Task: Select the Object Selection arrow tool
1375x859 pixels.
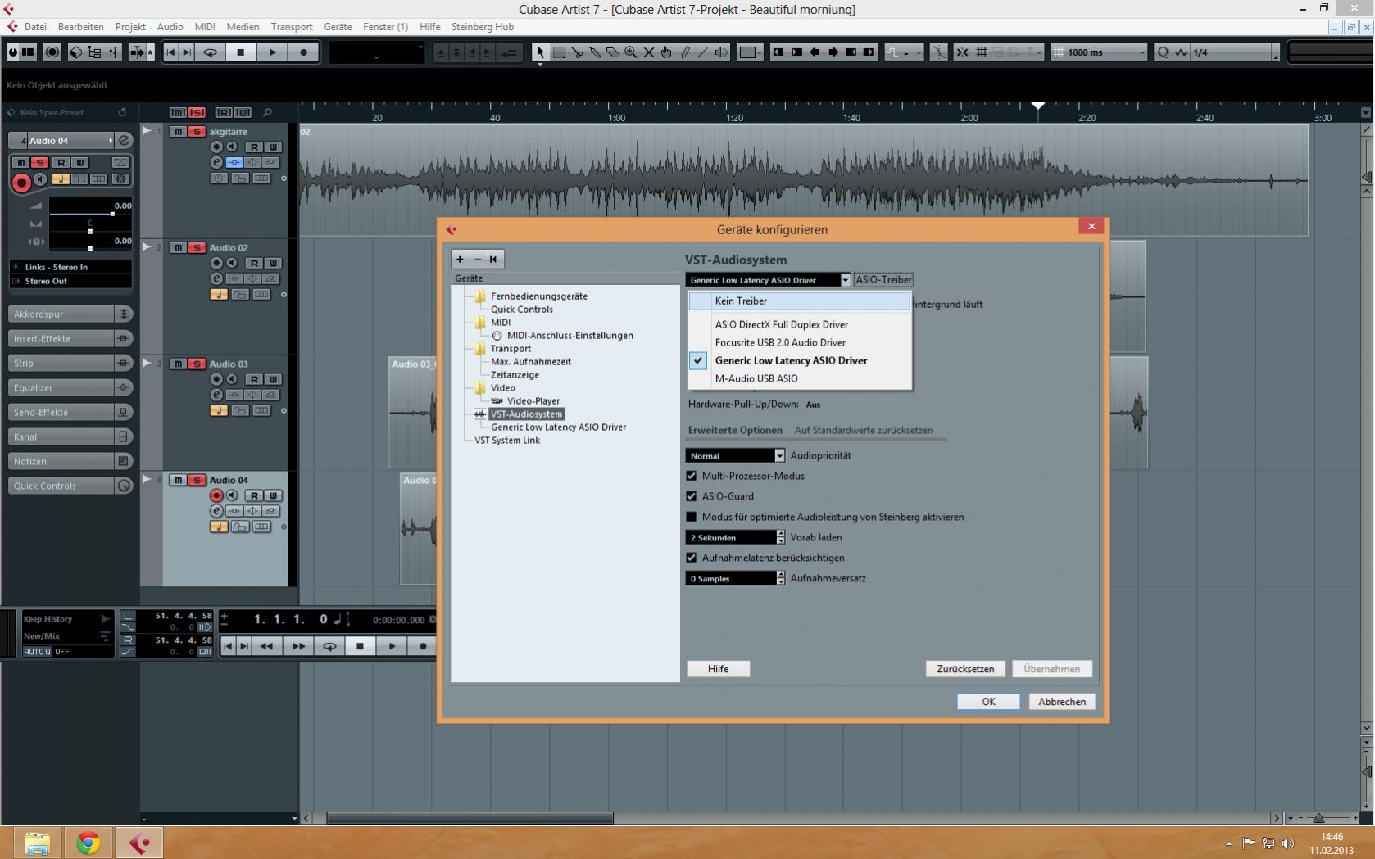Action: 539,52
